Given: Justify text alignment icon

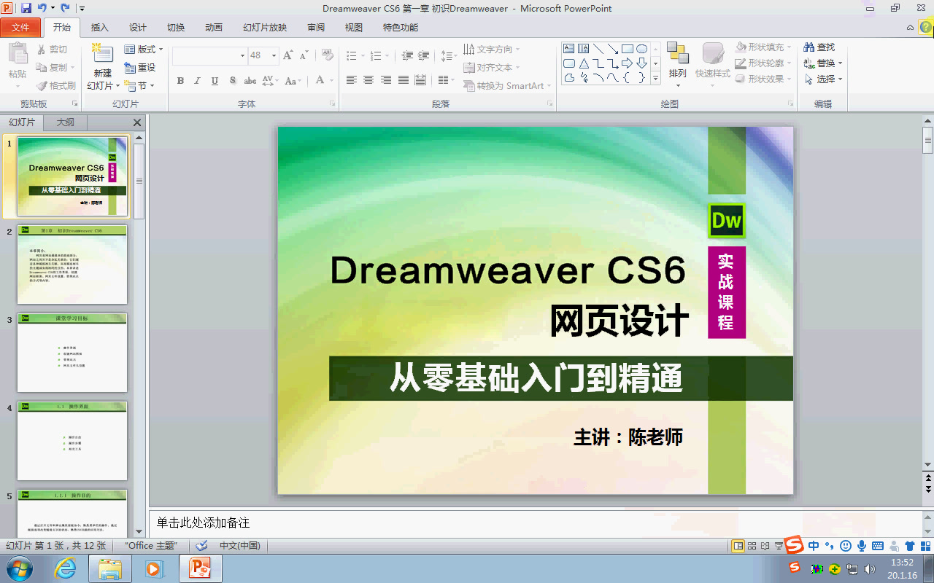Looking at the screenshot, I should pos(404,80).
